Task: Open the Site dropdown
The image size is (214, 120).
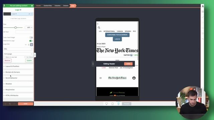Action: [x=18, y=49]
